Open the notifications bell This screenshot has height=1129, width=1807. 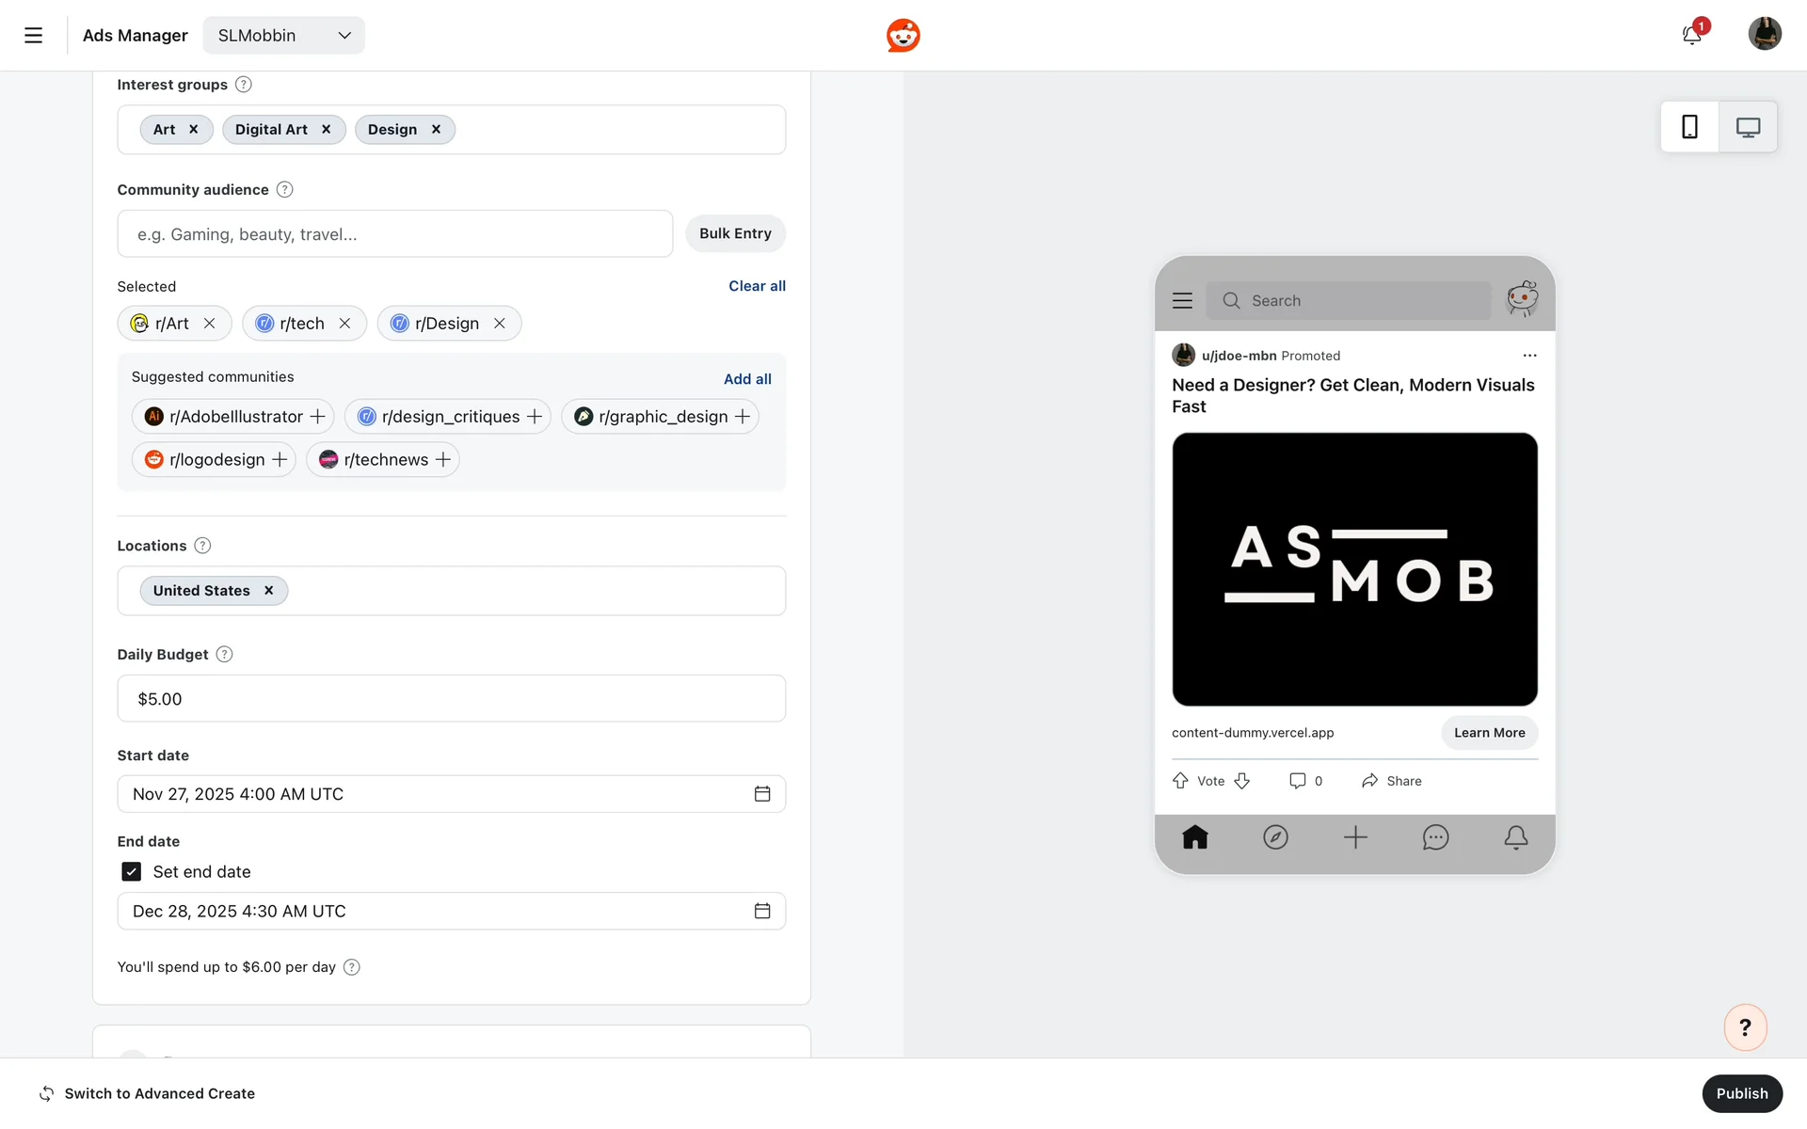[1691, 36]
